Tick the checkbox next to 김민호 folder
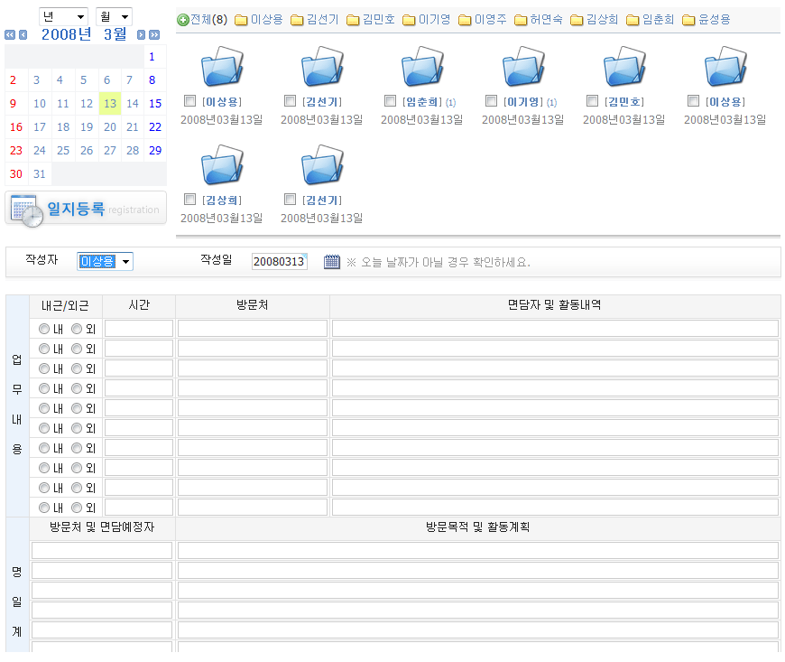Screen dimensions: 785x662 [593, 101]
